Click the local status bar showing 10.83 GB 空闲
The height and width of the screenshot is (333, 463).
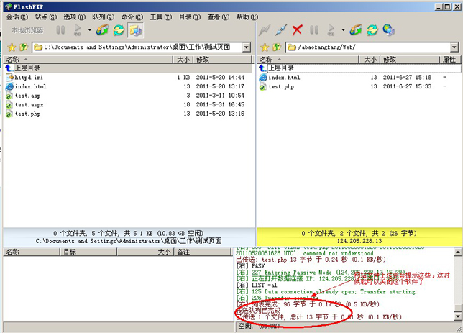click(129, 237)
